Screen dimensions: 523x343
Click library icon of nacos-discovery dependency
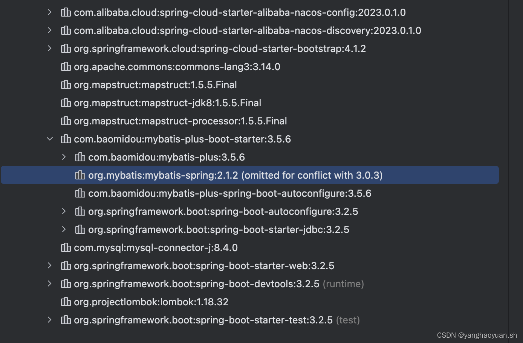(x=66, y=31)
